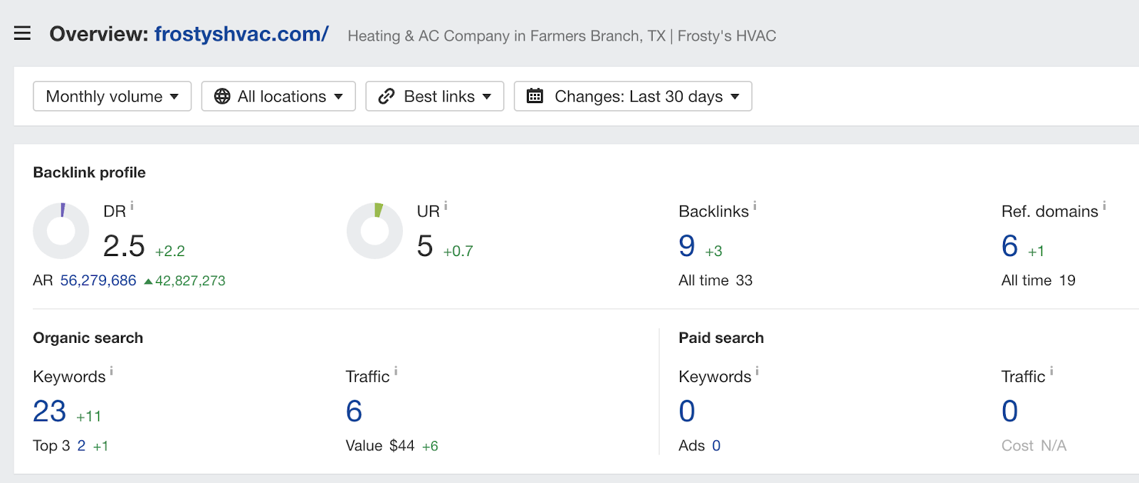1139x483 pixels.
Task: Click the paid Traffic info icon
Action: tap(1051, 371)
